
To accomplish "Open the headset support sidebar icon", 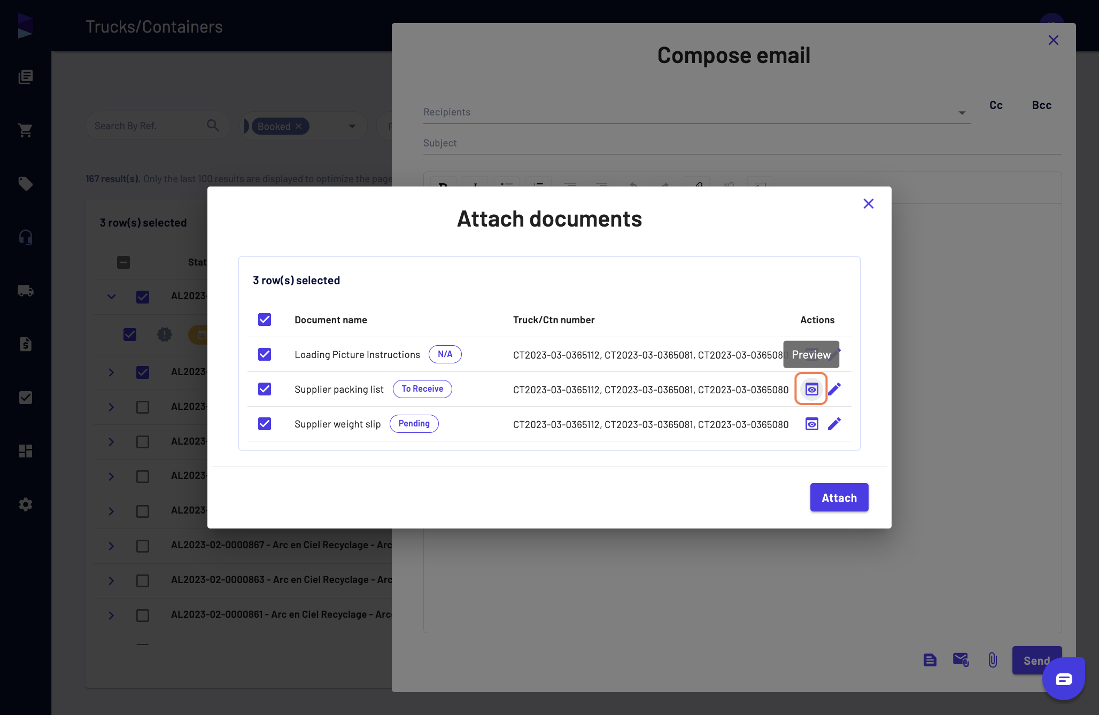I will coord(25,237).
